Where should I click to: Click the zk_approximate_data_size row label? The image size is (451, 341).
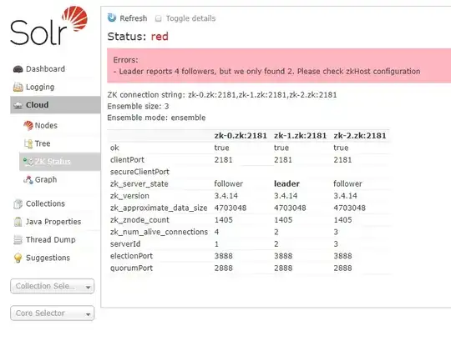159,208
